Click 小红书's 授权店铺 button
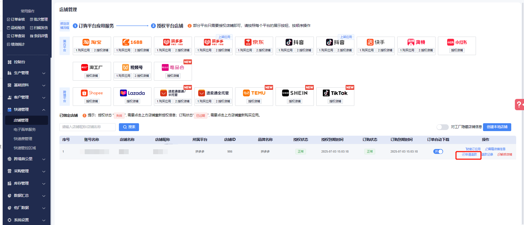 click(457, 50)
